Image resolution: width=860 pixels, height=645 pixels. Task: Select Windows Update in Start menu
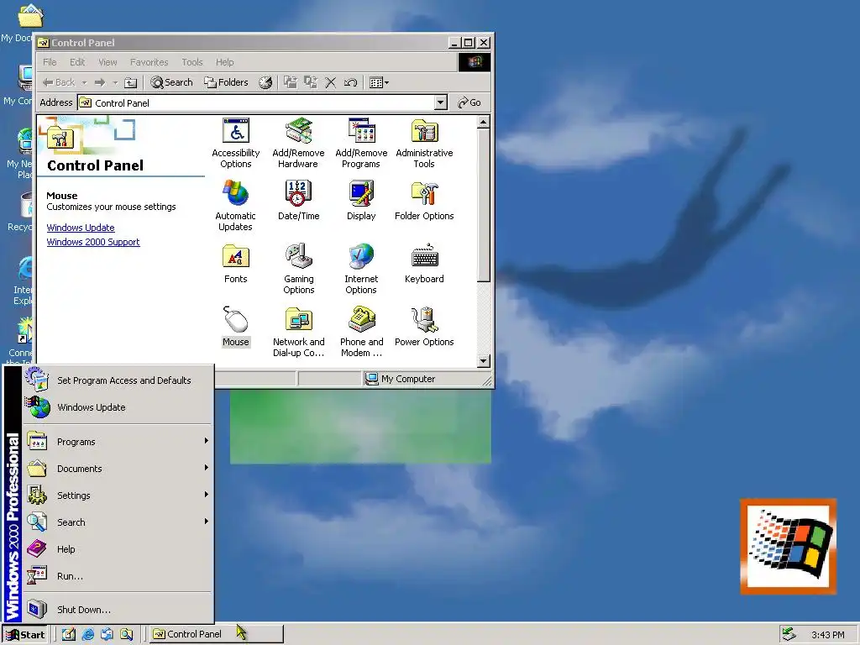pos(118,407)
